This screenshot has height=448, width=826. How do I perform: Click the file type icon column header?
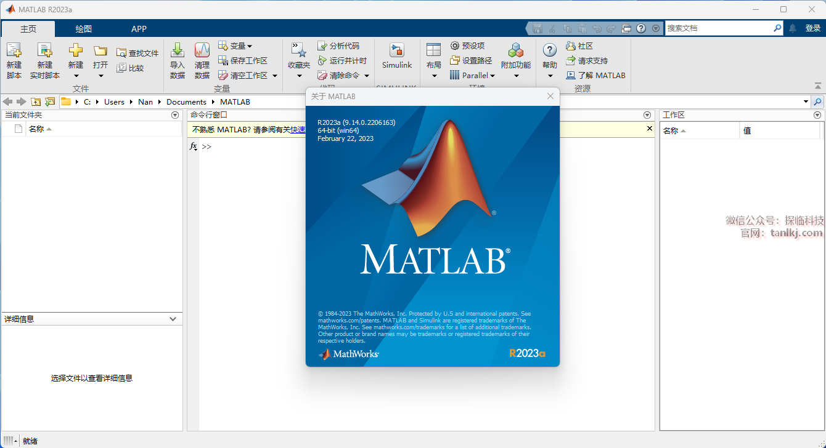pyautogui.click(x=18, y=129)
